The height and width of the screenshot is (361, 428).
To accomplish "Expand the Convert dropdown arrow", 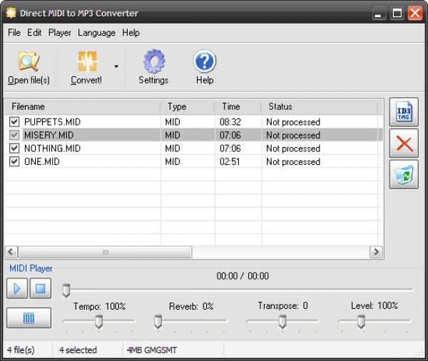I will [x=116, y=66].
